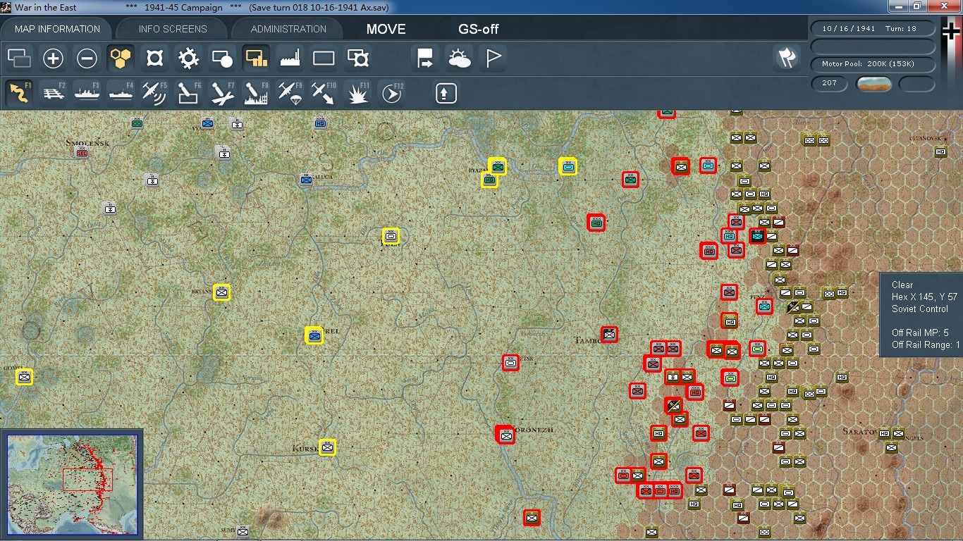Click the F11 explosion mode icon

click(x=358, y=93)
